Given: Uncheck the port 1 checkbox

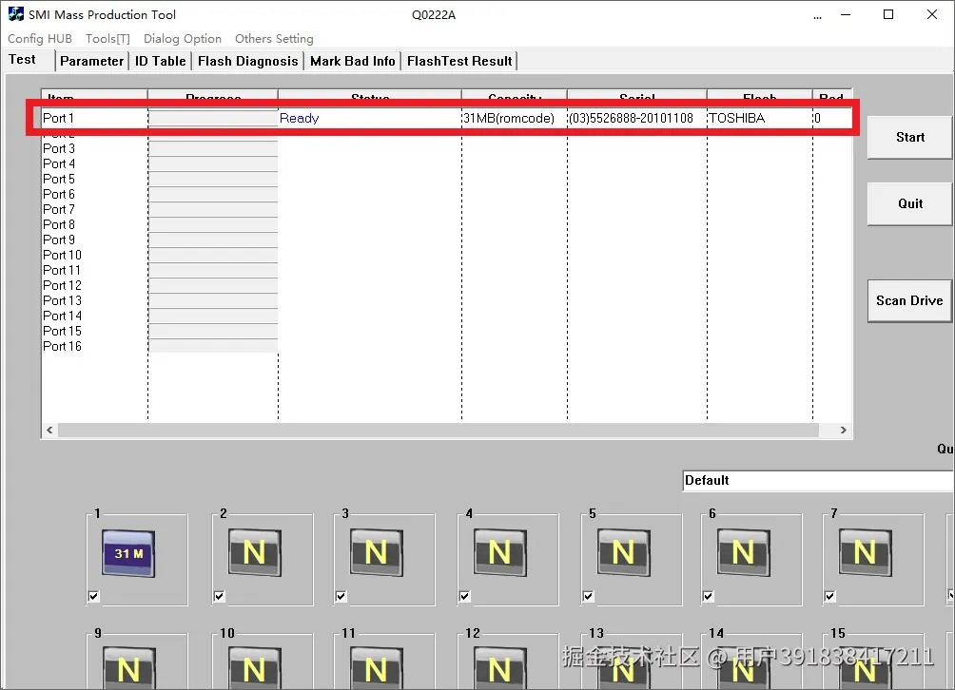Looking at the screenshot, I should pyautogui.click(x=94, y=596).
